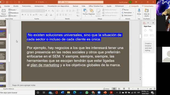
Task: Click the font color A button
Action: pyautogui.click(x=51, y=15)
